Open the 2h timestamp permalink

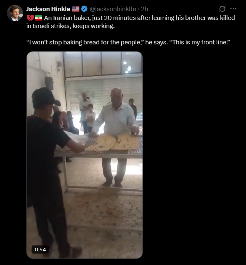pos(144,9)
